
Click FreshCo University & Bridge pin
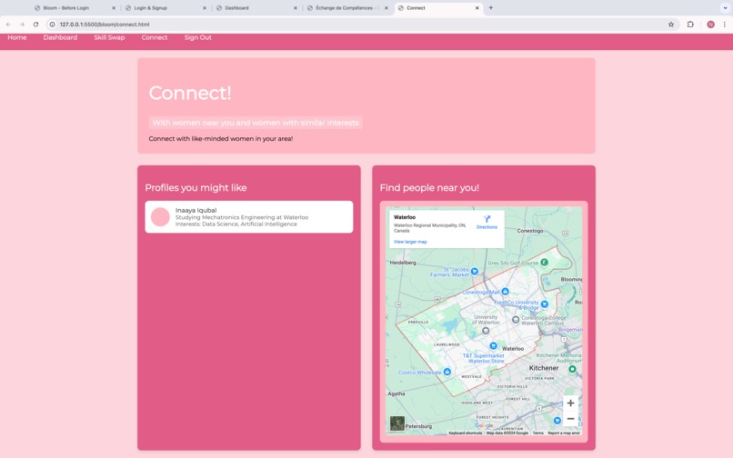tap(544, 304)
